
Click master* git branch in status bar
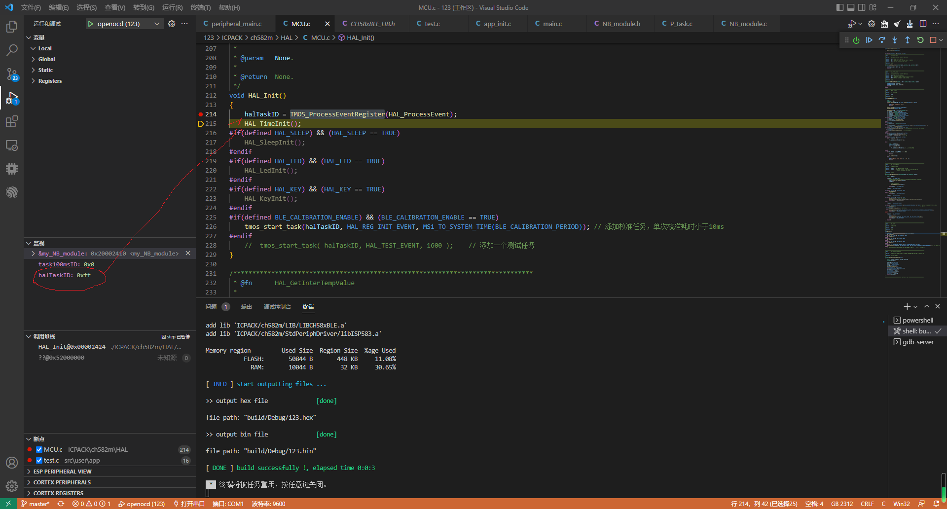35,504
